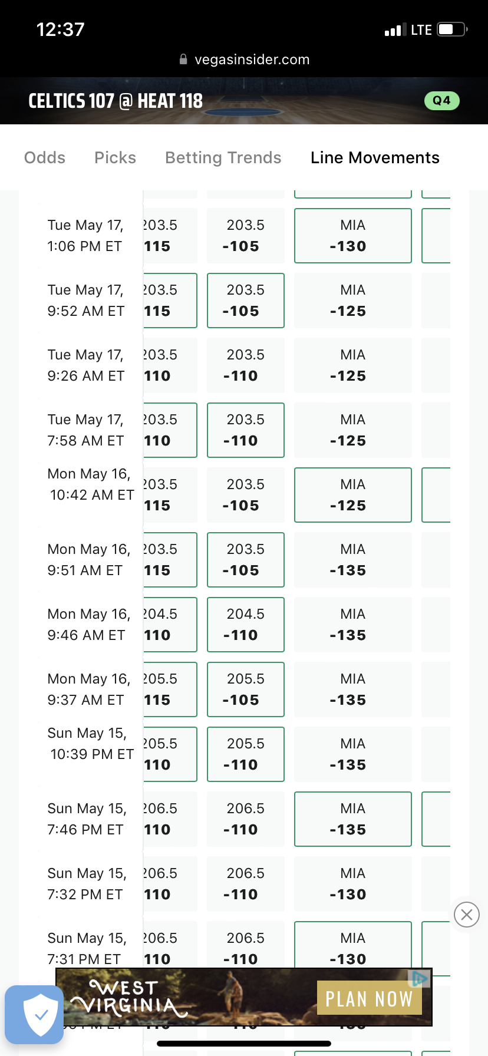The image size is (488, 1056).
Task: Tap the padlock icon beside the URL
Action: [183, 59]
